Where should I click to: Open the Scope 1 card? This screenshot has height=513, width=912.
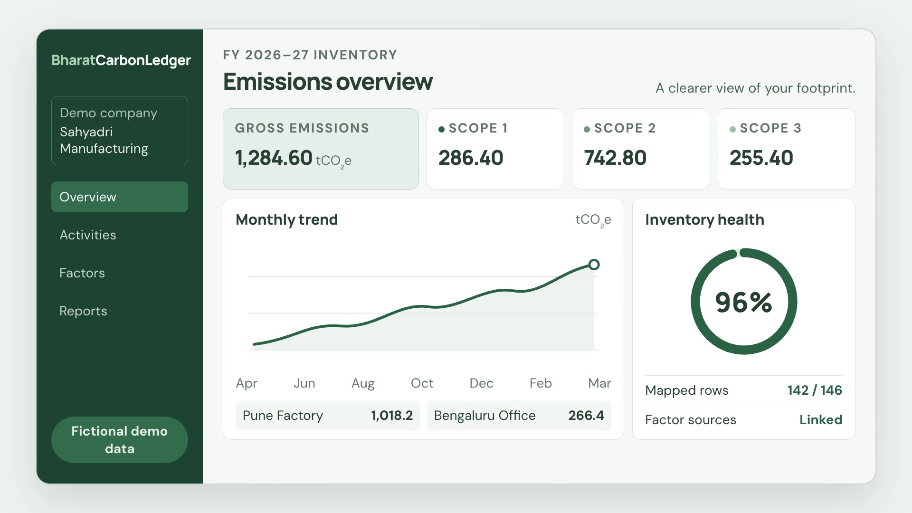495,149
